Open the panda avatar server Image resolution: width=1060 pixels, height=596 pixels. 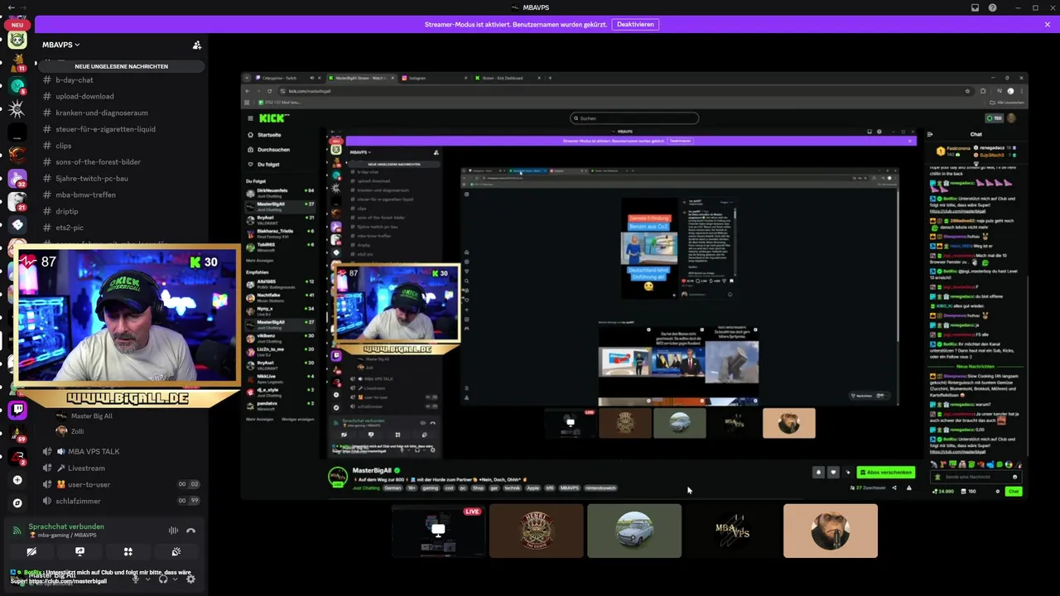[x=17, y=39]
